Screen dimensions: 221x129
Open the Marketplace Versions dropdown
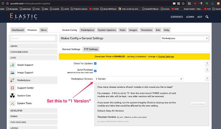pos(139,79)
